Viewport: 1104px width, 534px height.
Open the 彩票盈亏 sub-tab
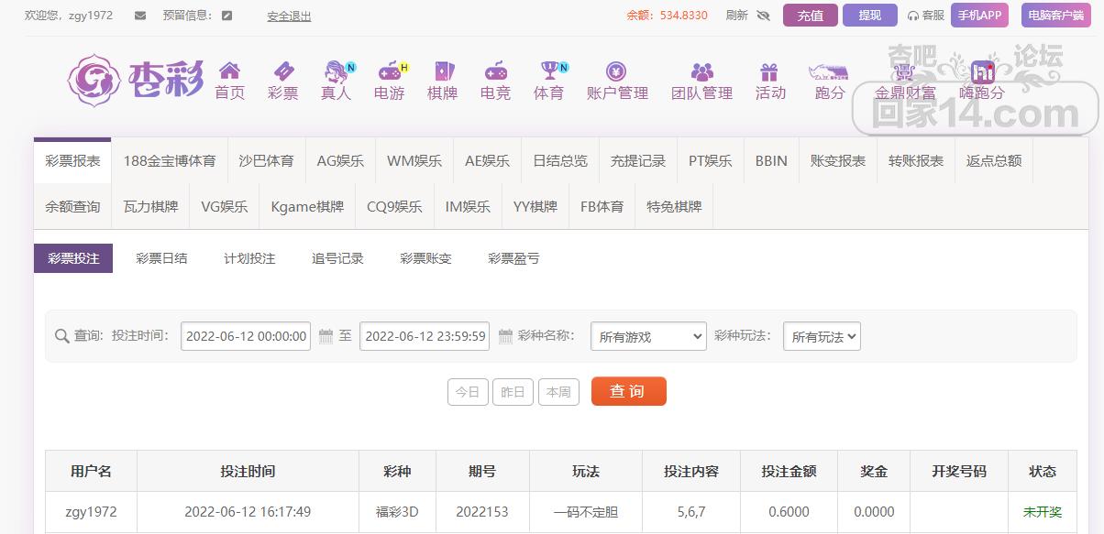(513, 258)
